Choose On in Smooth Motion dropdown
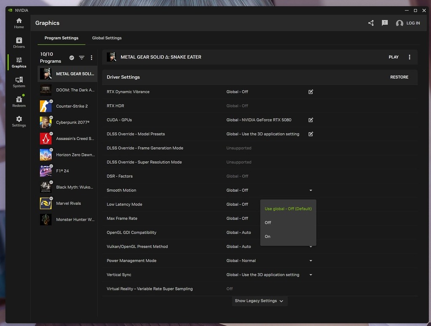The width and height of the screenshot is (431, 326). [x=288, y=237]
